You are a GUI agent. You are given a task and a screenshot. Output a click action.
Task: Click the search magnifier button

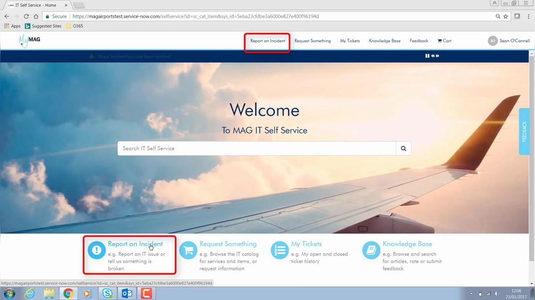(403, 148)
